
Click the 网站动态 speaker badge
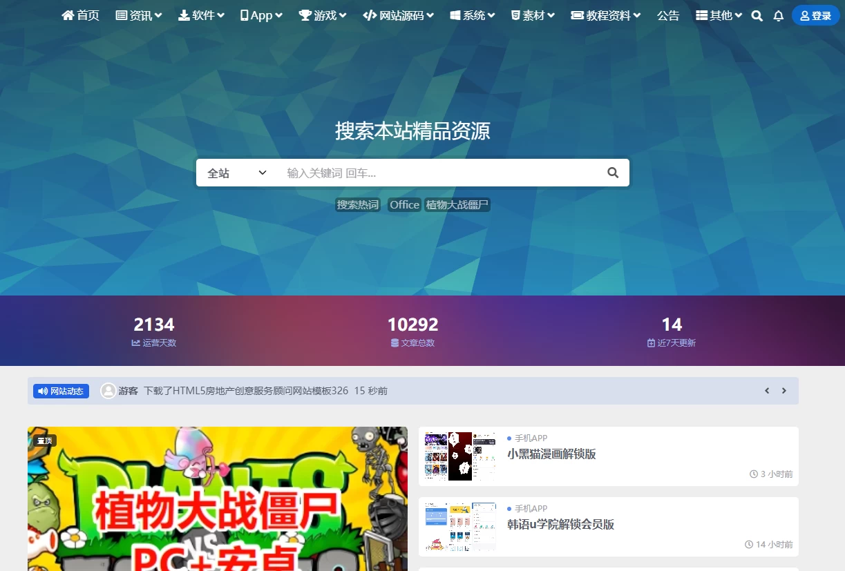[x=61, y=391]
